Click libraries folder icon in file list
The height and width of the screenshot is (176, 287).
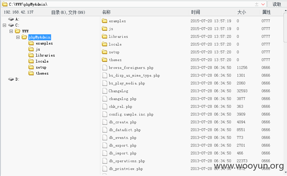pyautogui.click(x=105, y=36)
